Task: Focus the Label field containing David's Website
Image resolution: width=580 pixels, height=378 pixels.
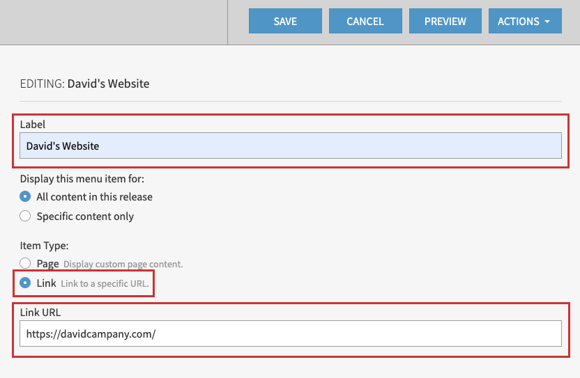Action: [x=290, y=146]
